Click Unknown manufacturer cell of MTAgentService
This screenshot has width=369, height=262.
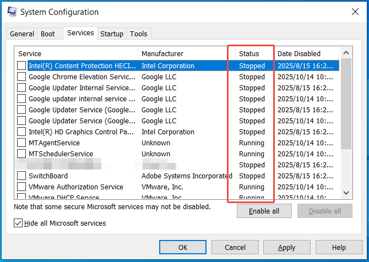pos(156,143)
